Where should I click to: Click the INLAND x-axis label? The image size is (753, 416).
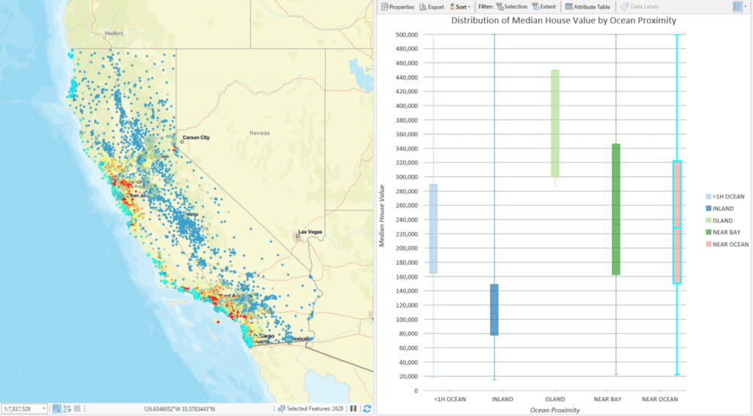click(502, 399)
